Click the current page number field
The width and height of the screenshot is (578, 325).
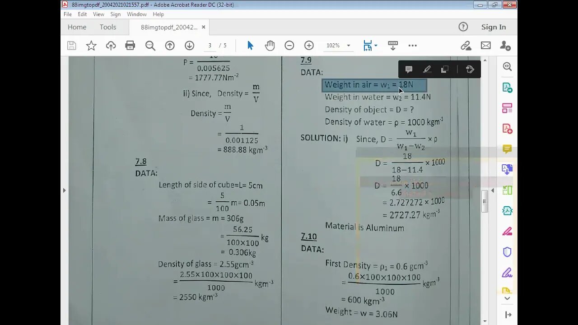(x=210, y=46)
